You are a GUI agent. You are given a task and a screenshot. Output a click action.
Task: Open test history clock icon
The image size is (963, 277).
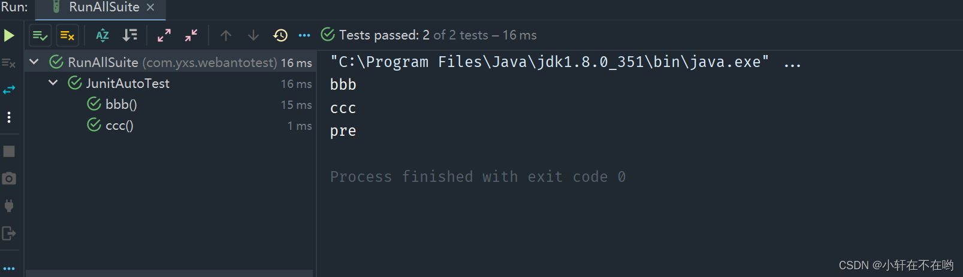[x=280, y=35]
